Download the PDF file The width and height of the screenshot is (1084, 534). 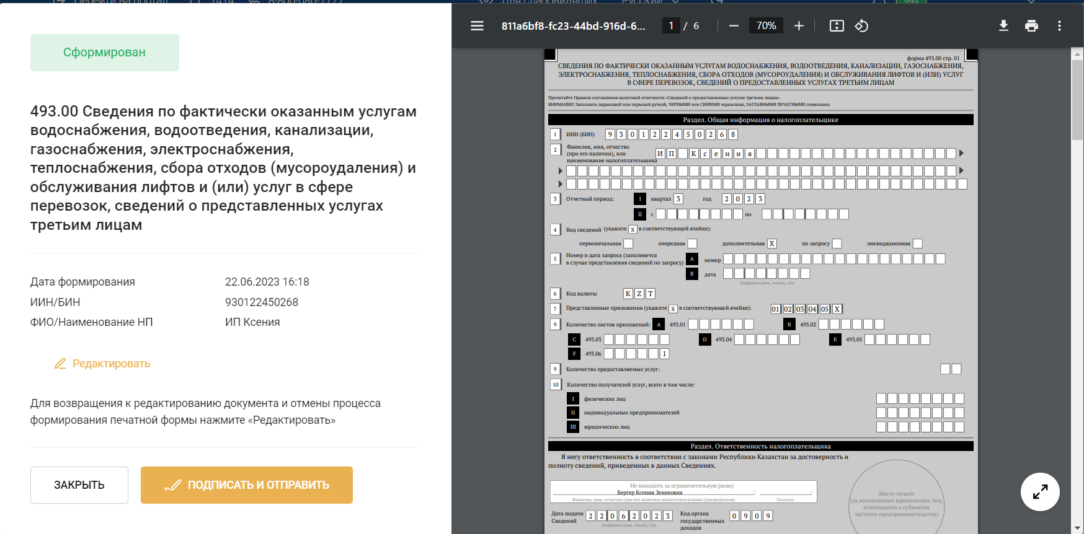[x=1003, y=26]
